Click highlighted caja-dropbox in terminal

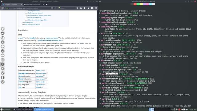112,74
